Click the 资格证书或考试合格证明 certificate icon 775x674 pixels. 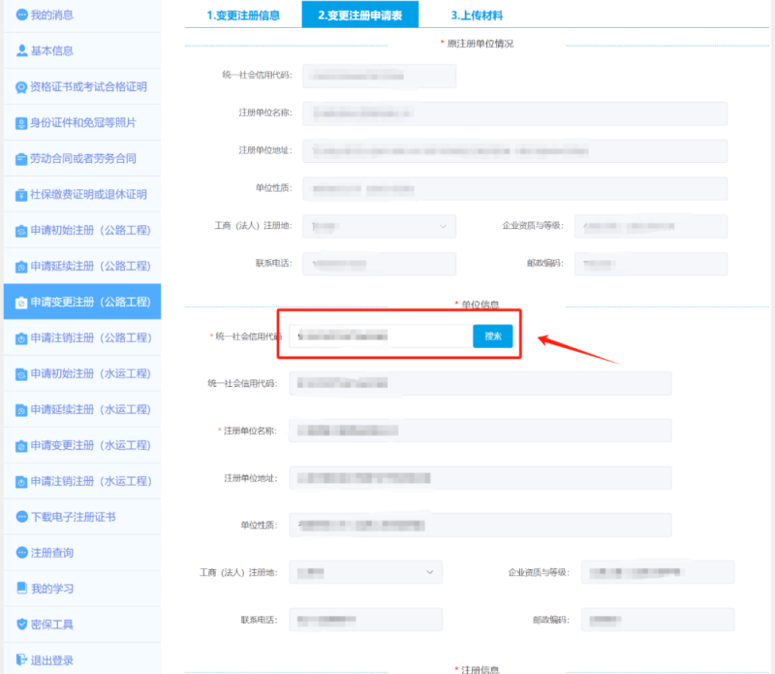[x=19, y=87]
